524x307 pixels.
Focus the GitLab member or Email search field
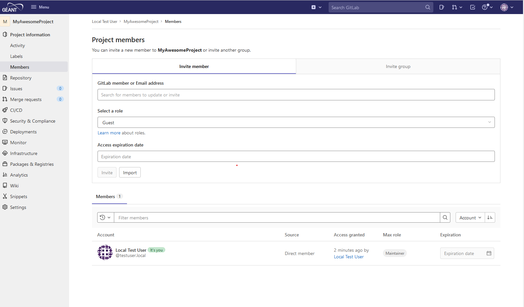(296, 95)
